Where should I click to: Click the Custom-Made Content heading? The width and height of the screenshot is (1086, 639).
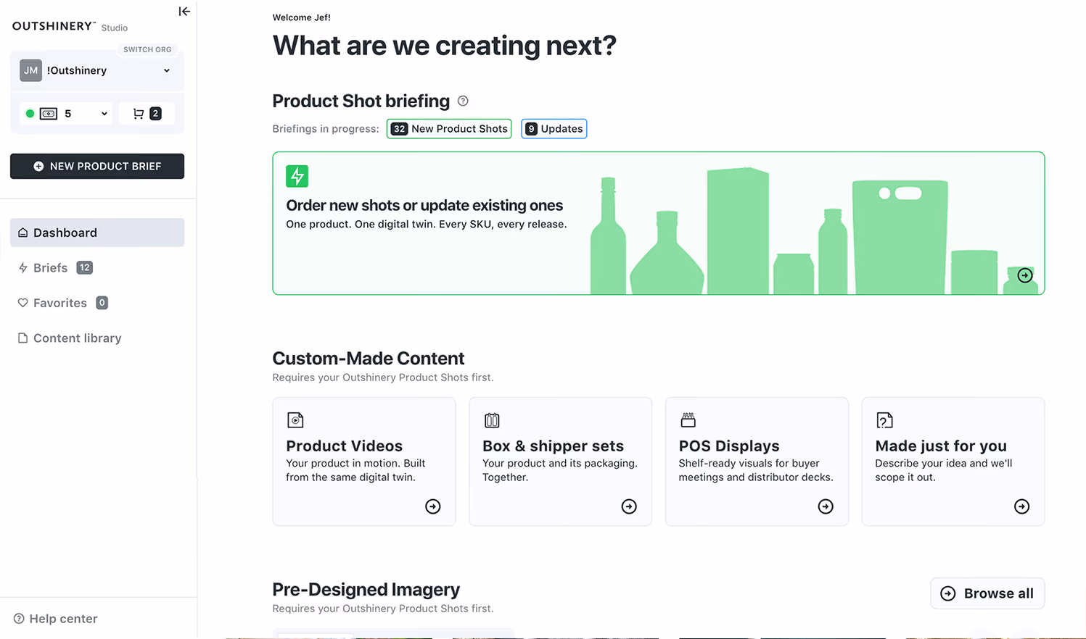369,359
